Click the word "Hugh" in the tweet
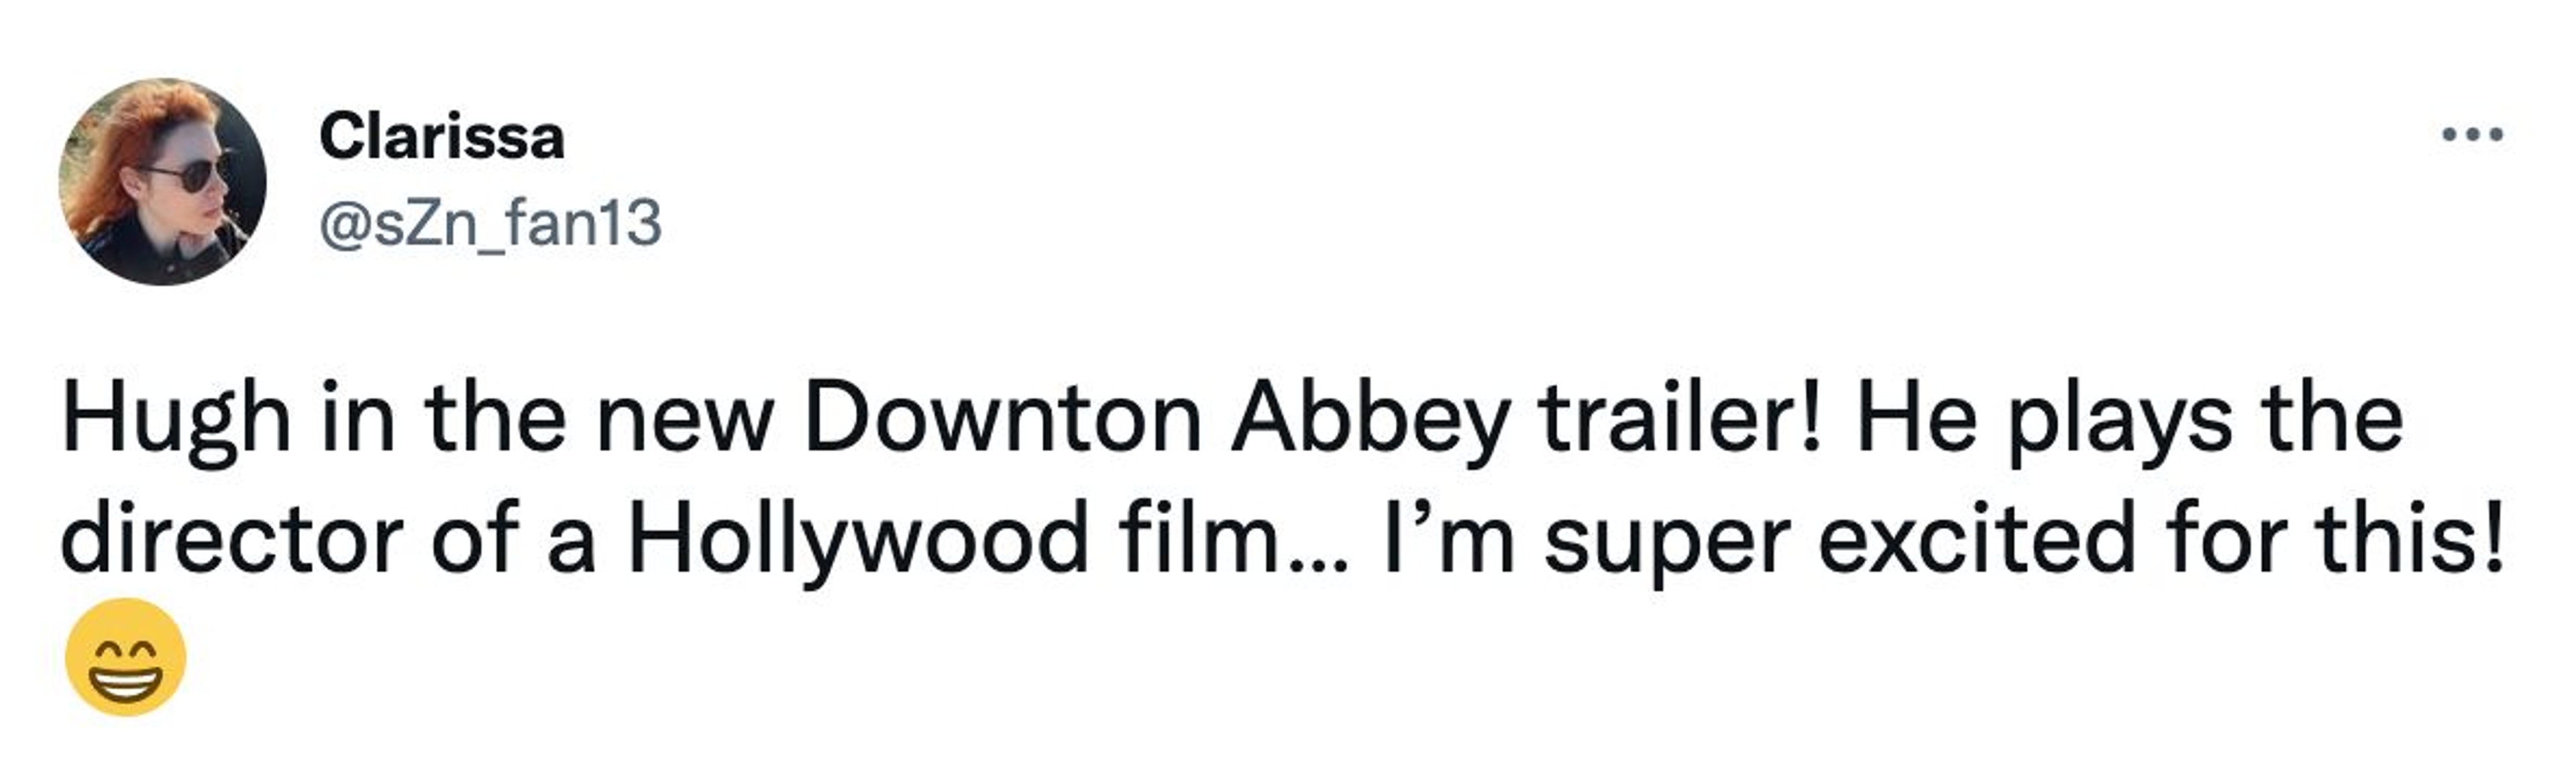 click(176, 420)
